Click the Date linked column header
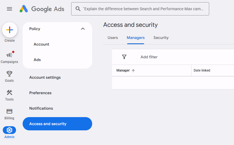The image size is (234, 145). point(202,70)
